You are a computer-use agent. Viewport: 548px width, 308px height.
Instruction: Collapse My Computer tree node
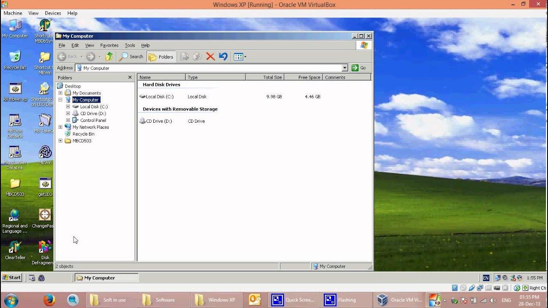coord(60,100)
